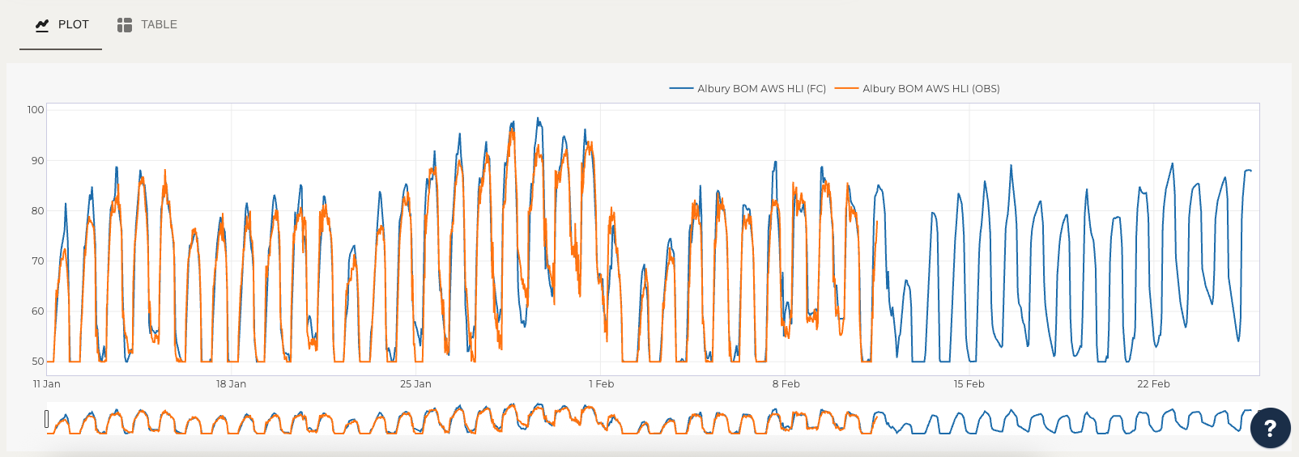
Task: Click the 22 Feb x-axis label
Action: click(x=1153, y=384)
